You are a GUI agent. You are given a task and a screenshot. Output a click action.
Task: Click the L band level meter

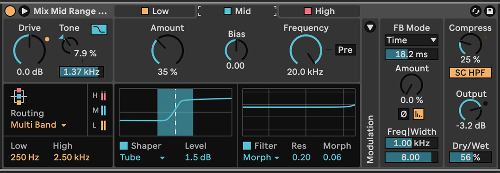103,125
